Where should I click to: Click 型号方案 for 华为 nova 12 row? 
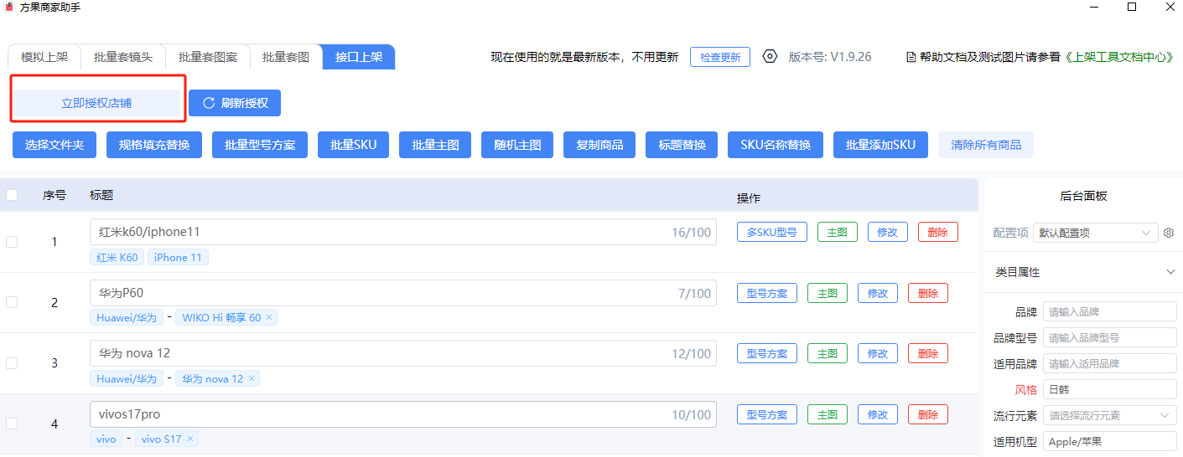767,353
